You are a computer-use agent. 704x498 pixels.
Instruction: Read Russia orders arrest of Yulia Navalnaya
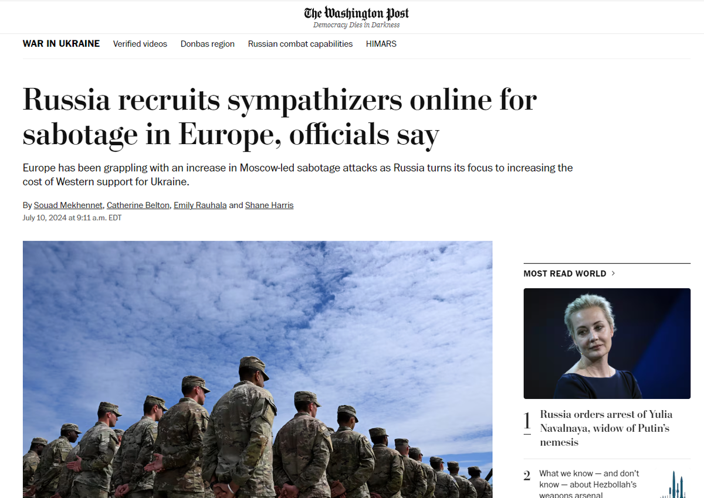coord(607,428)
